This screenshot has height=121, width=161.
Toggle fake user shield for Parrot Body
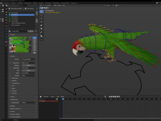tap(29, 31)
